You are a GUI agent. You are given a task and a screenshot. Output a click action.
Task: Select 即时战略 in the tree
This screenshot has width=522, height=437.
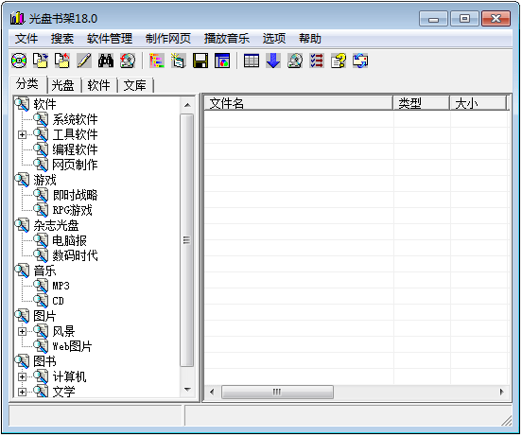75,195
